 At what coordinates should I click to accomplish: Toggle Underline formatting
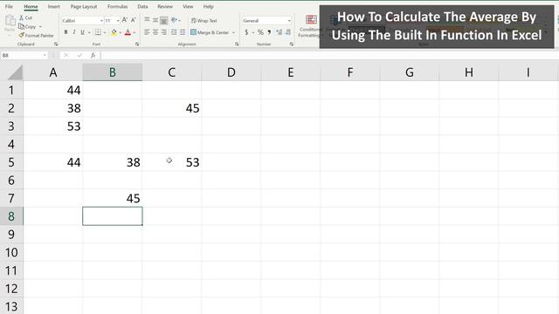82,32
